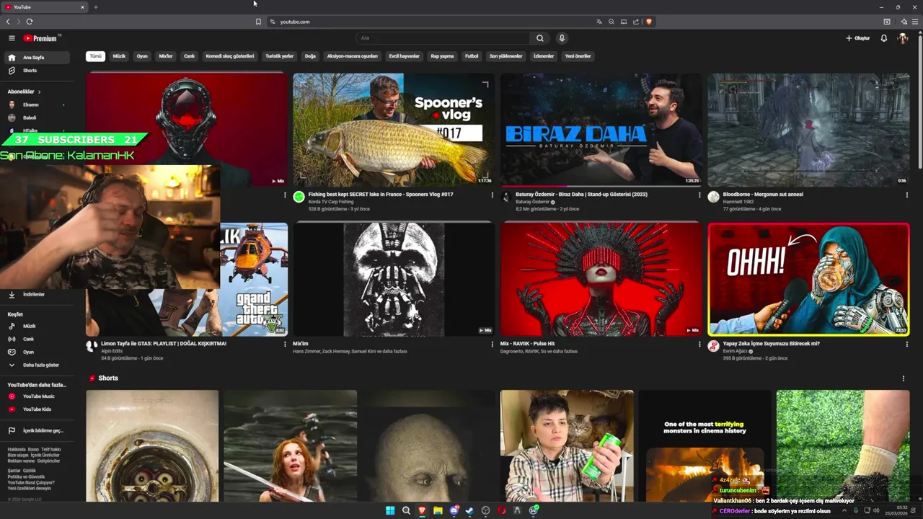Image resolution: width=923 pixels, height=519 pixels.
Task: Open options menu for Mix'im
Action: coord(492,344)
